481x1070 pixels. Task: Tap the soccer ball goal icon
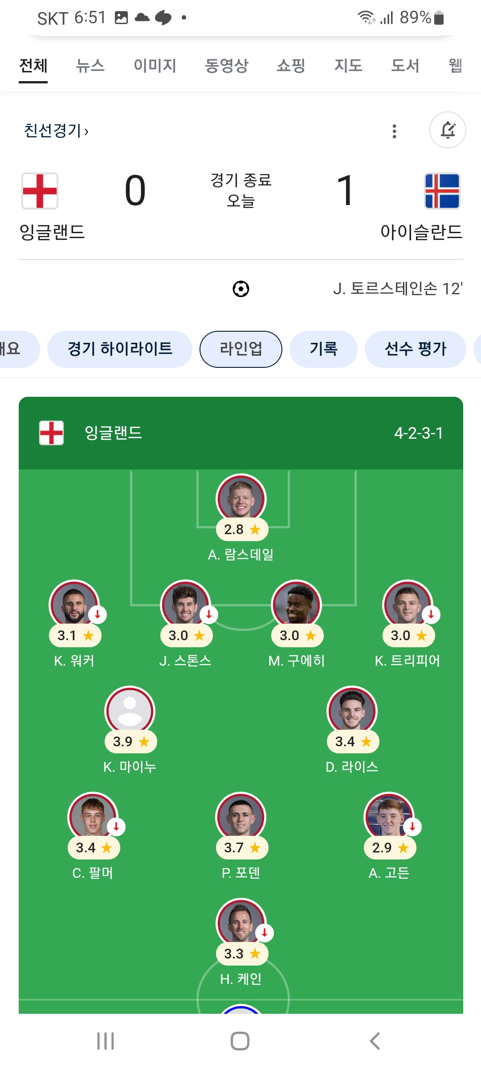coord(241,289)
